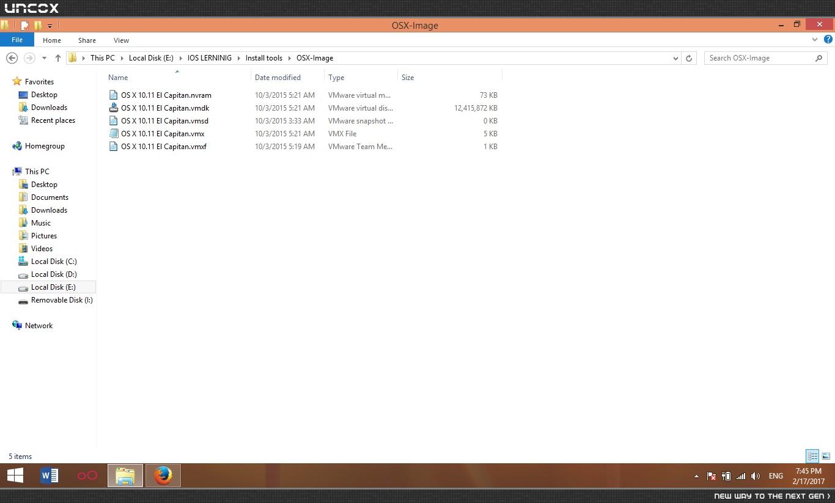Select the 12,415,872 KB size cell

(x=476, y=108)
